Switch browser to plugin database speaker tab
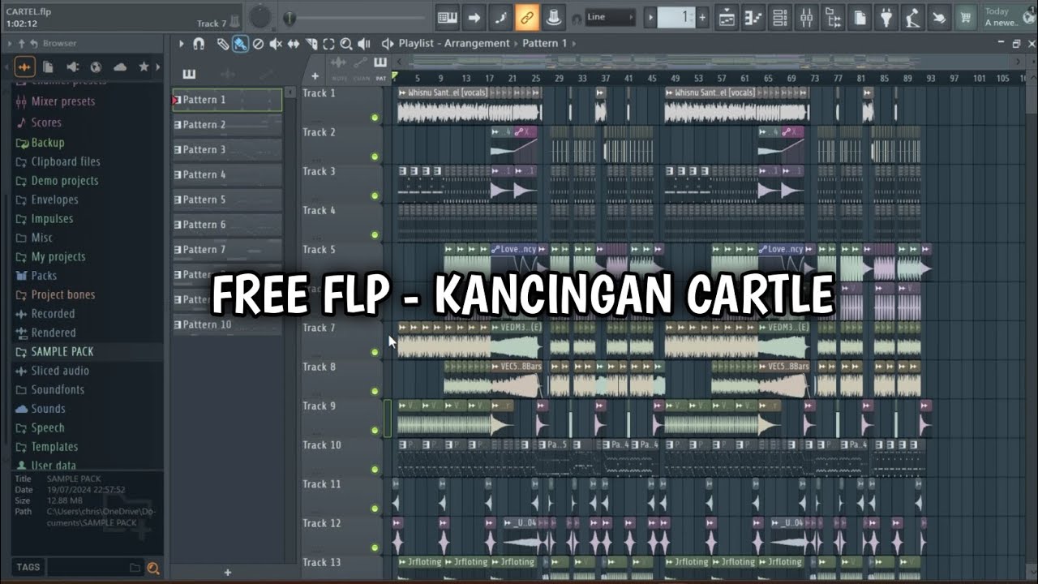Viewport: 1038px width, 584px height. 72,67
